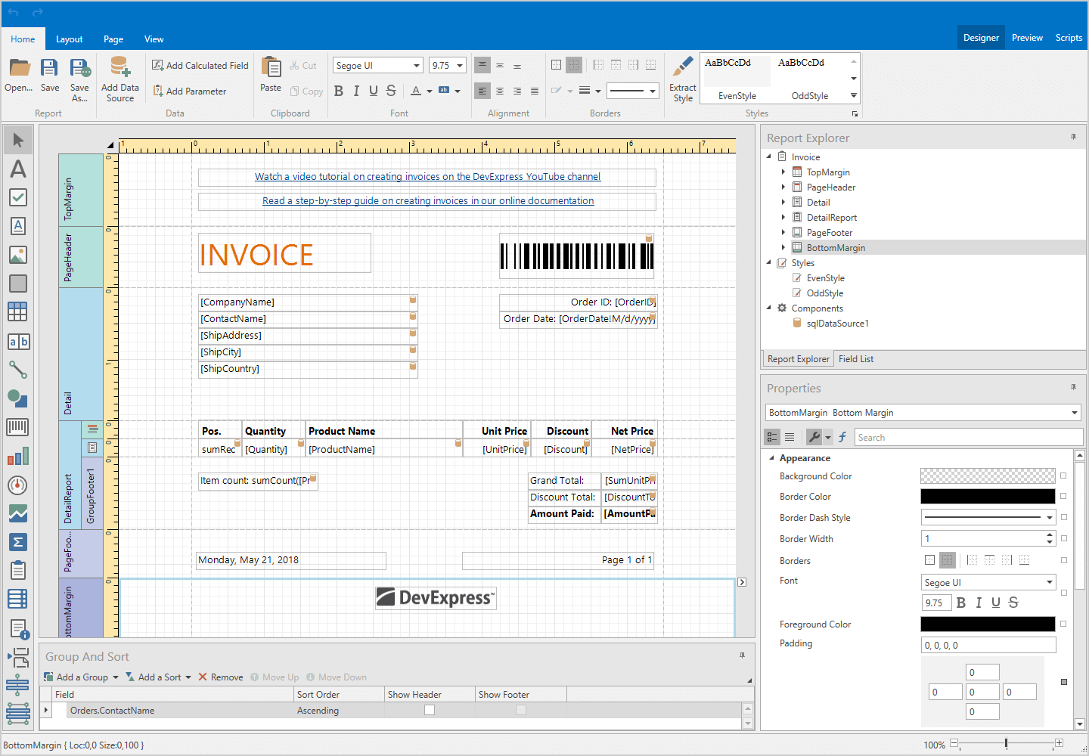
Task: Switch to the Layout ribbon tab
Action: 69,39
